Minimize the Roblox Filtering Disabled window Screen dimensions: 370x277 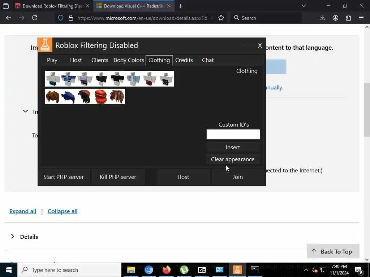pos(244,45)
